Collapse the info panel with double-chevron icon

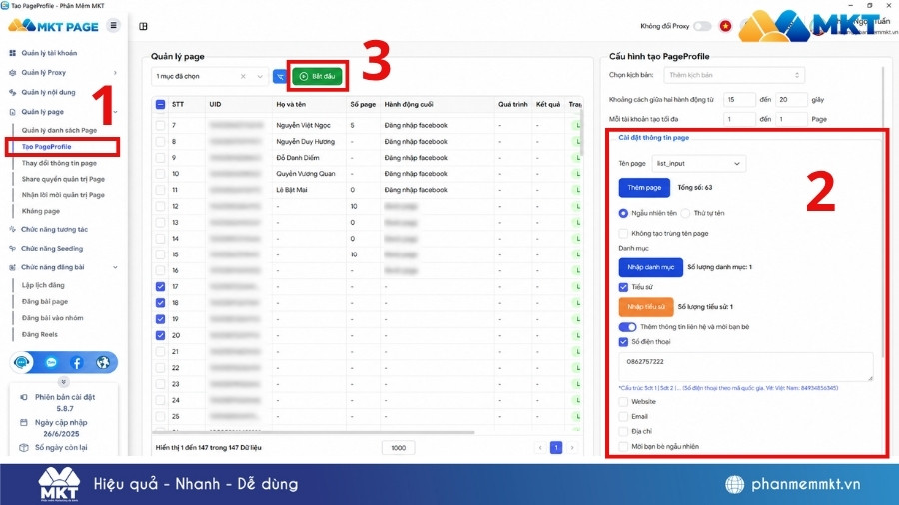coord(64,382)
